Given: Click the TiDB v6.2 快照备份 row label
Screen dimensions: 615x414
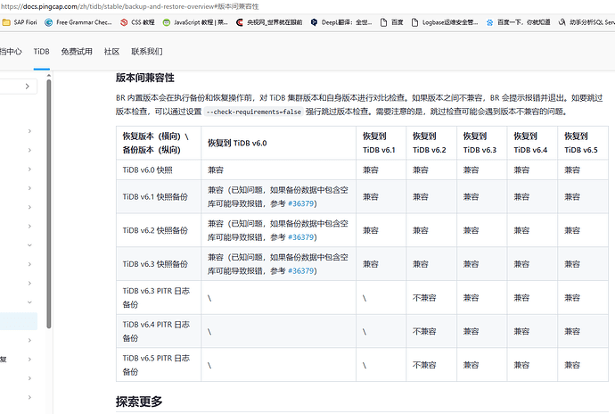Looking at the screenshot, I should pyautogui.click(x=155, y=230).
